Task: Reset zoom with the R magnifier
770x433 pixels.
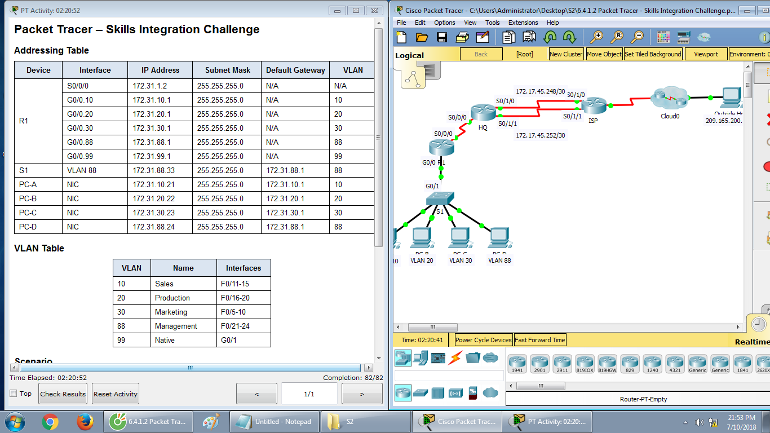Action: 617,37
